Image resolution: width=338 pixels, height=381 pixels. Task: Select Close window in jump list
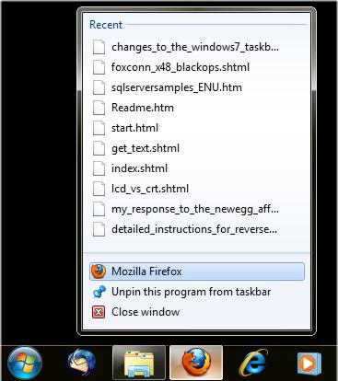coord(197,312)
